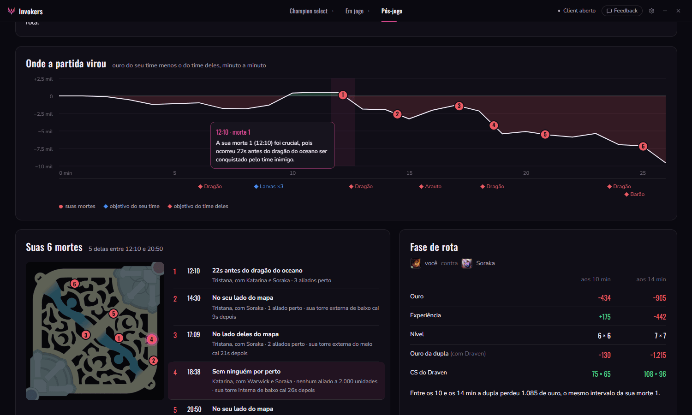
Task: Select the 17:09 'No lado deles do mapa' row
Action: 276,344
